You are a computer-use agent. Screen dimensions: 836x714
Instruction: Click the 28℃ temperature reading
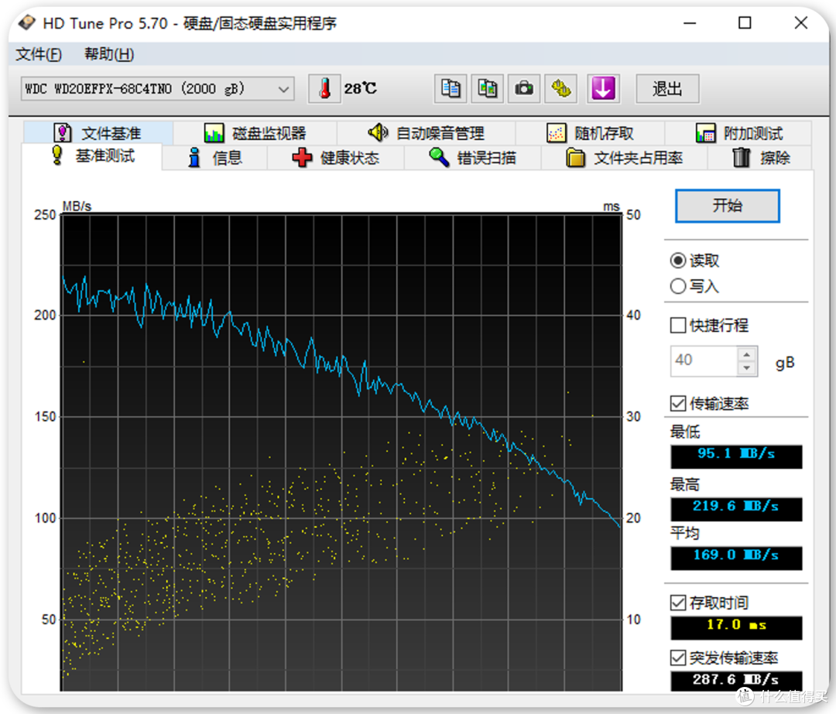click(361, 88)
